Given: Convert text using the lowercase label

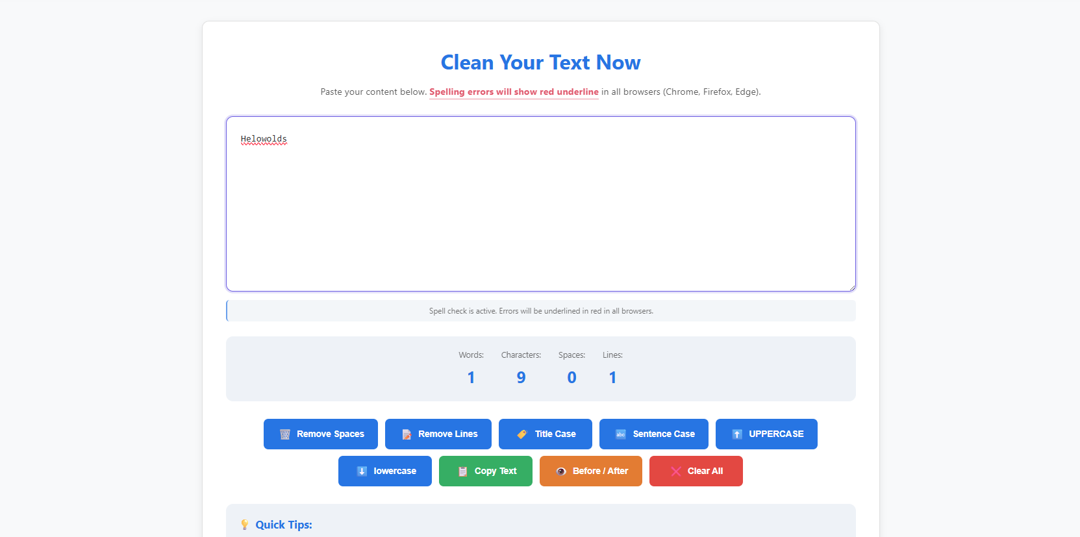Looking at the screenshot, I should (395, 471).
